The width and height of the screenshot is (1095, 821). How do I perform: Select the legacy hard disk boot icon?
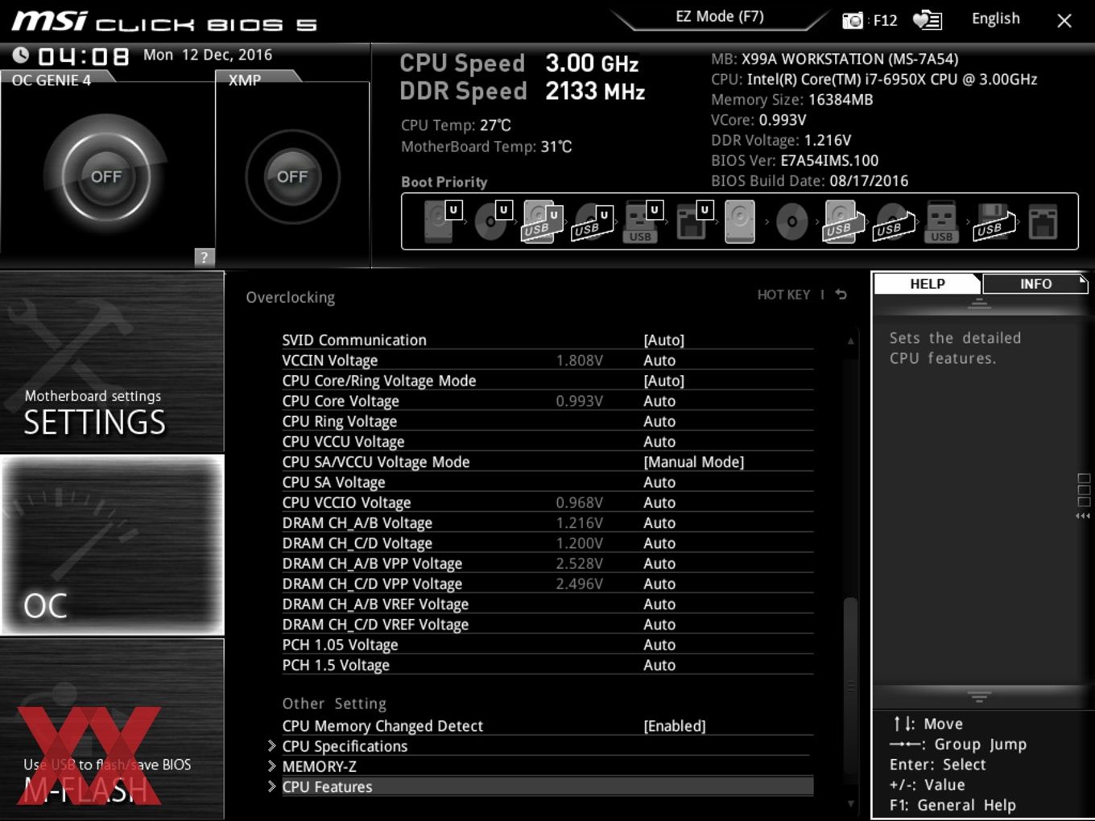[740, 222]
